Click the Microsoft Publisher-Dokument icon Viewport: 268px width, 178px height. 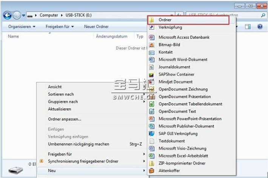click(x=152, y=126)
